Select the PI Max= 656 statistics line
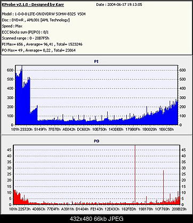This screenshot has width=193, height=223. point(42,44)
